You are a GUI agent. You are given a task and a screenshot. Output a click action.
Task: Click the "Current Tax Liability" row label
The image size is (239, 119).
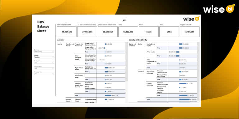point(161,91)
